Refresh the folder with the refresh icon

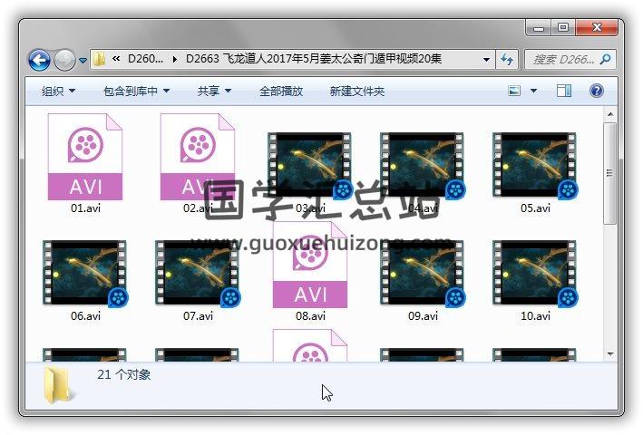click(x=507, y=60)
